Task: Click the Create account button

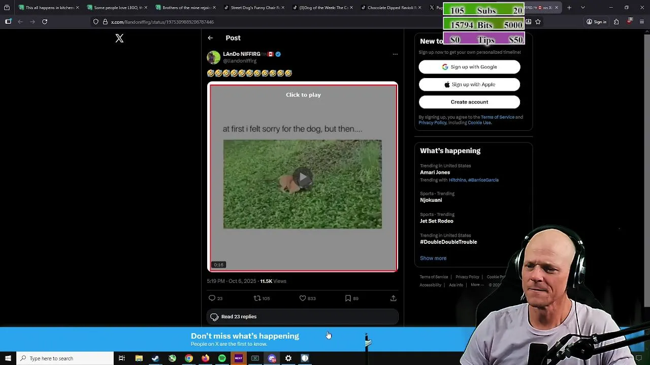Action: pos(469,102)
